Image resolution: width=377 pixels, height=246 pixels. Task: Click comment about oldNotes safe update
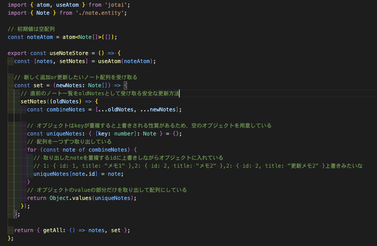pyautogui.click(x=100, y=93)
